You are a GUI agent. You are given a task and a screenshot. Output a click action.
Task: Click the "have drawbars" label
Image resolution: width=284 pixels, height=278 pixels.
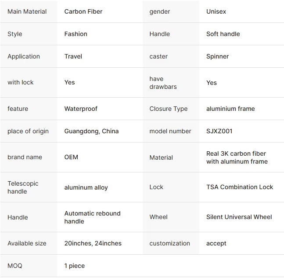click(x=163, y=83)
